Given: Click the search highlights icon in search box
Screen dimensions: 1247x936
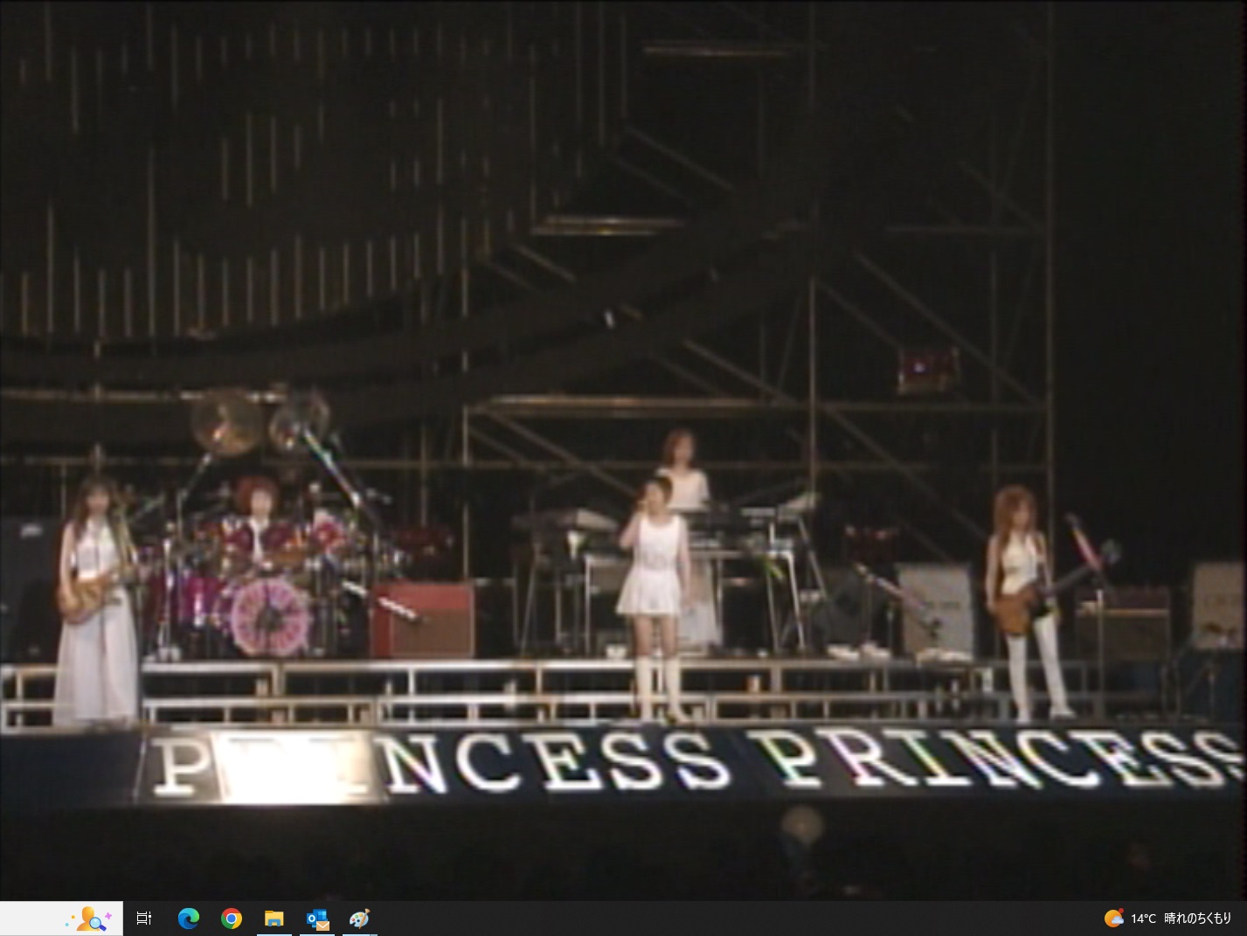Looking at the screenshot, I should (93, 919).
